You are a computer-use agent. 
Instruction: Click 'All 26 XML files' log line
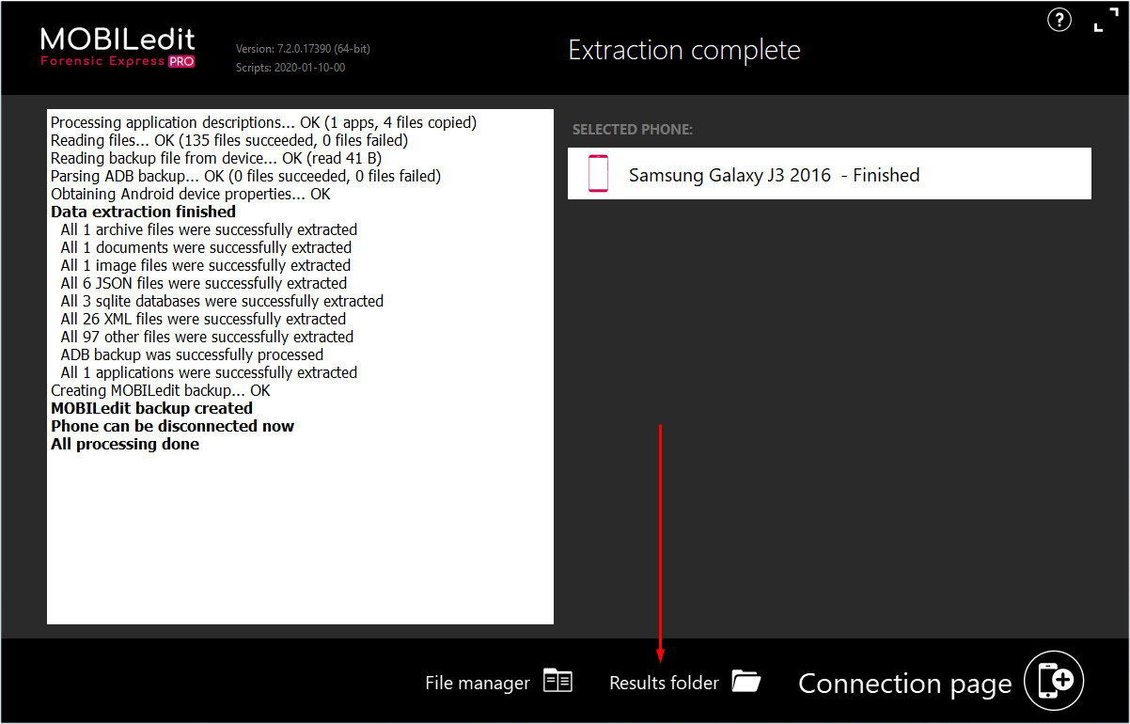203,319
